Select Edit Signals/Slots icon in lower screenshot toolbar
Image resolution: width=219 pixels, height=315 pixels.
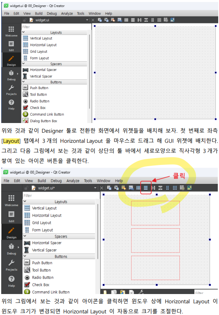click(116, 188)
